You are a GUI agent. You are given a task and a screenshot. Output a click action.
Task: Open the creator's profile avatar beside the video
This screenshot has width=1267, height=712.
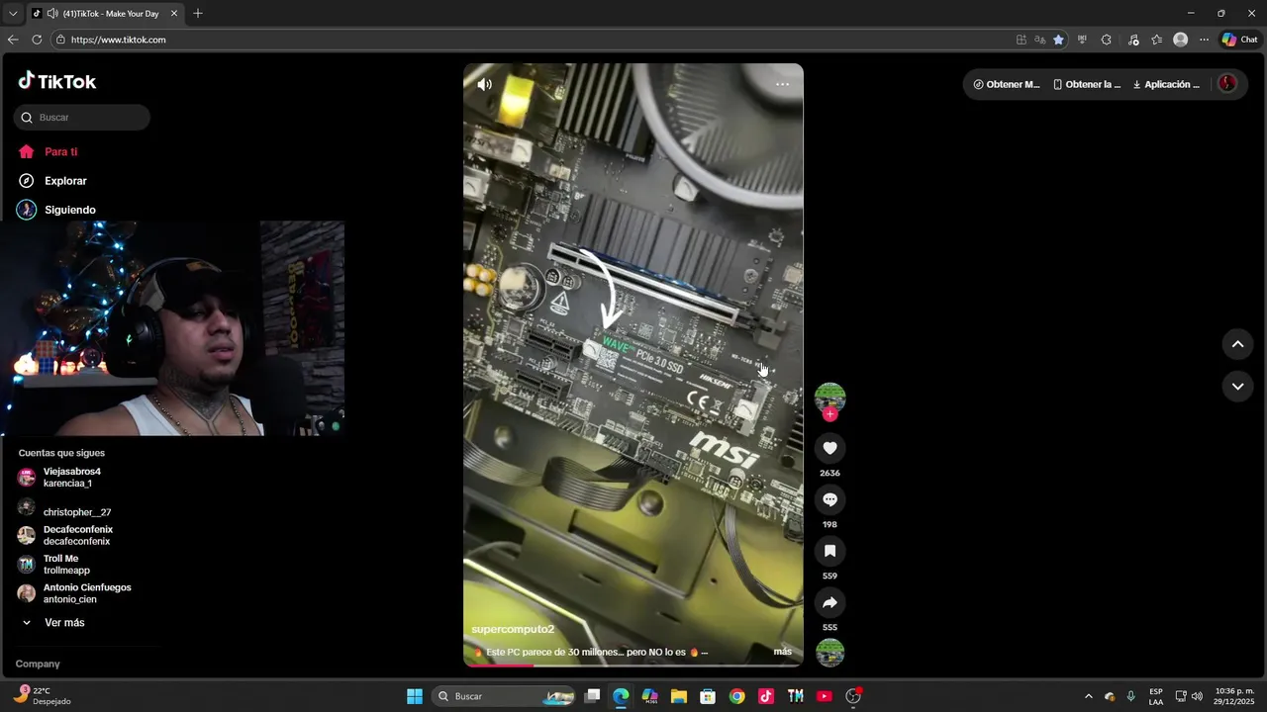click(x=829, y=398)
